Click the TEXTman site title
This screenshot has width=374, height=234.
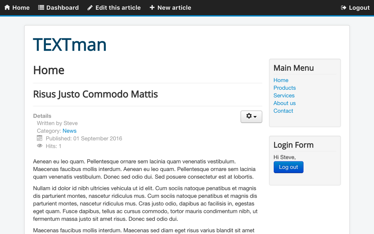click(70, 44)
